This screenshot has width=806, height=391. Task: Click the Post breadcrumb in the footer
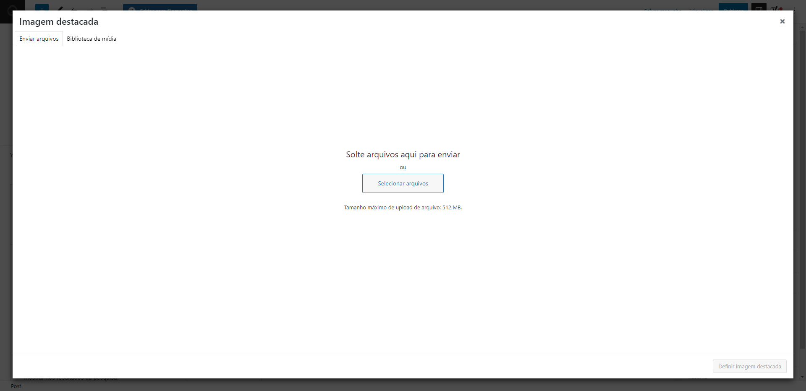click(x=16, y=386)
